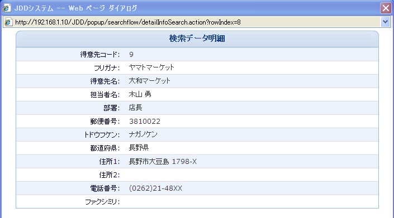
Task: Click the 住所2 label
Action: click(x=110, y=175)
